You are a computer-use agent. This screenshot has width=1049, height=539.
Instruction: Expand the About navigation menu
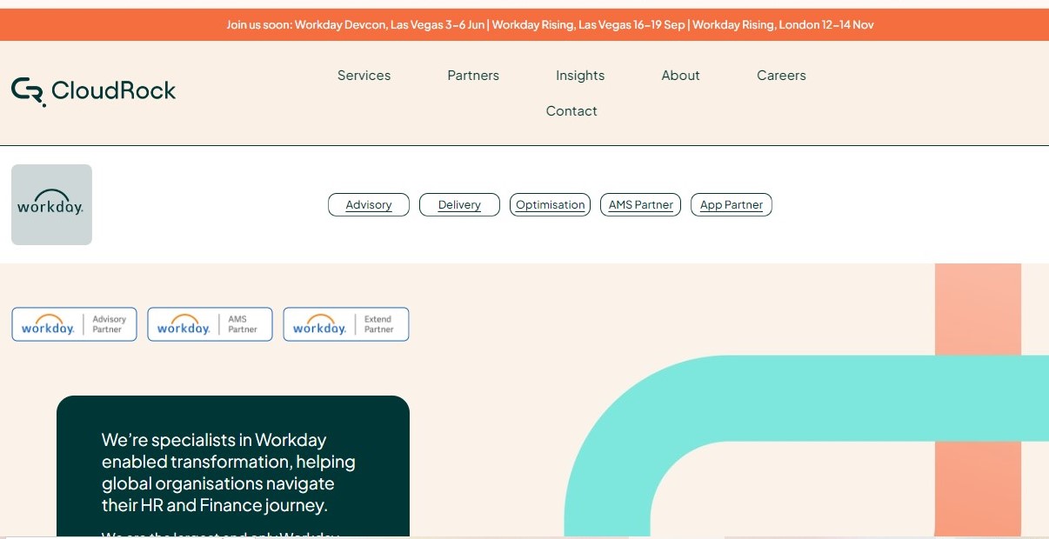[x=680, y=76]
